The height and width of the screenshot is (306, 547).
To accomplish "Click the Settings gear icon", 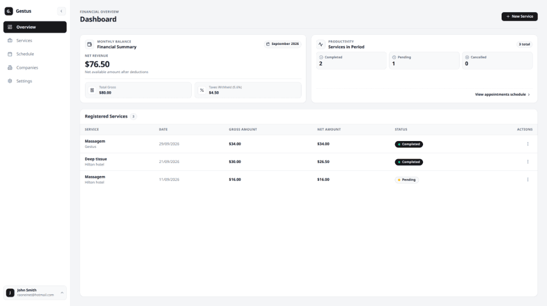I will point(10,81).
